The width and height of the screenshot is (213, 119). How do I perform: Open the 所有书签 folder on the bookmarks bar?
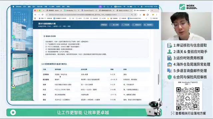[154, 19]
